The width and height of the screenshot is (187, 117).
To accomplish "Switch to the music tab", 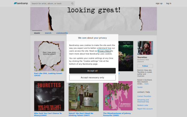I will [37, 33].
